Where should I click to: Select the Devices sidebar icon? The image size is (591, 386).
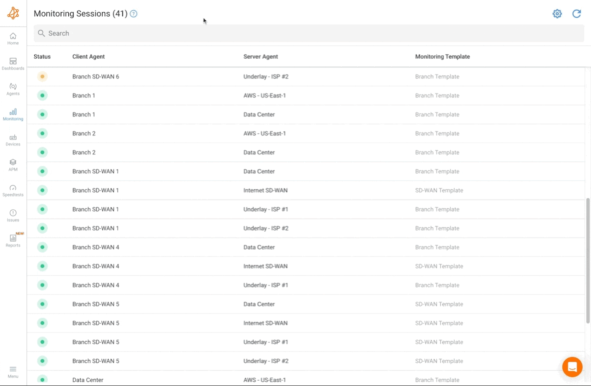point(13,140)
